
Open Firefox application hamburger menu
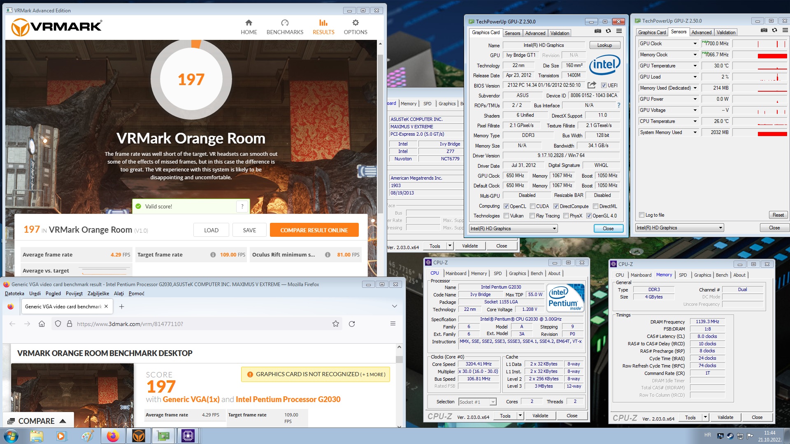[x=393, y=324]
